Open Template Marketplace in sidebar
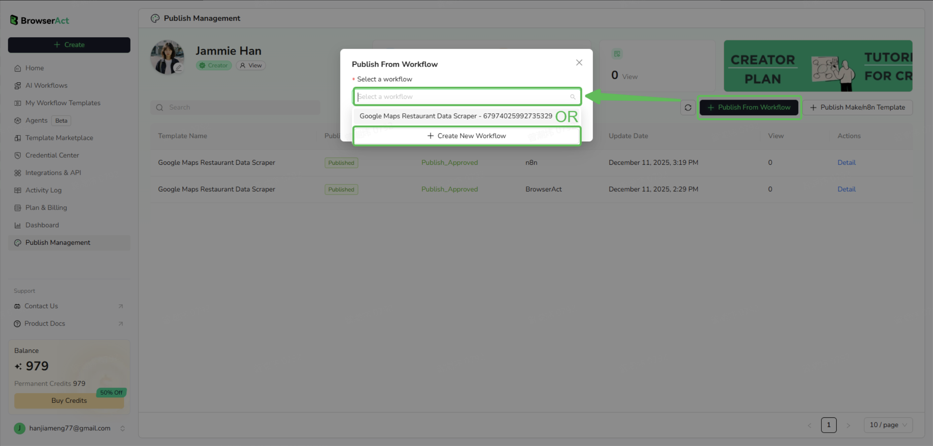933x446 pixels. (59, 138)
